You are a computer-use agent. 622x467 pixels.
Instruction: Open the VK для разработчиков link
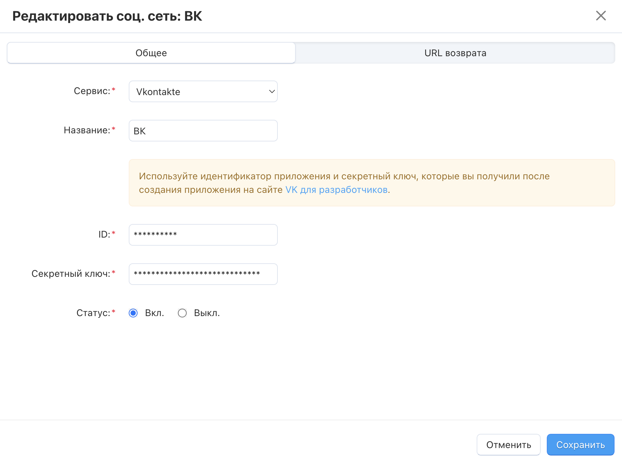tap(337, 190)
